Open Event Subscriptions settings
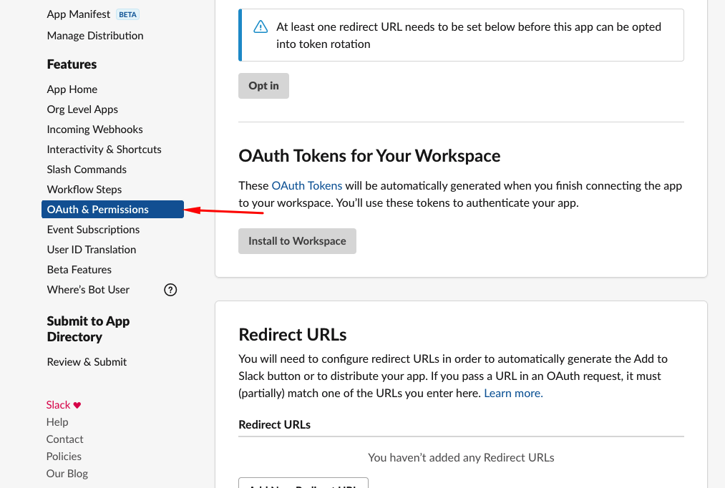 (x=93, y=229)
